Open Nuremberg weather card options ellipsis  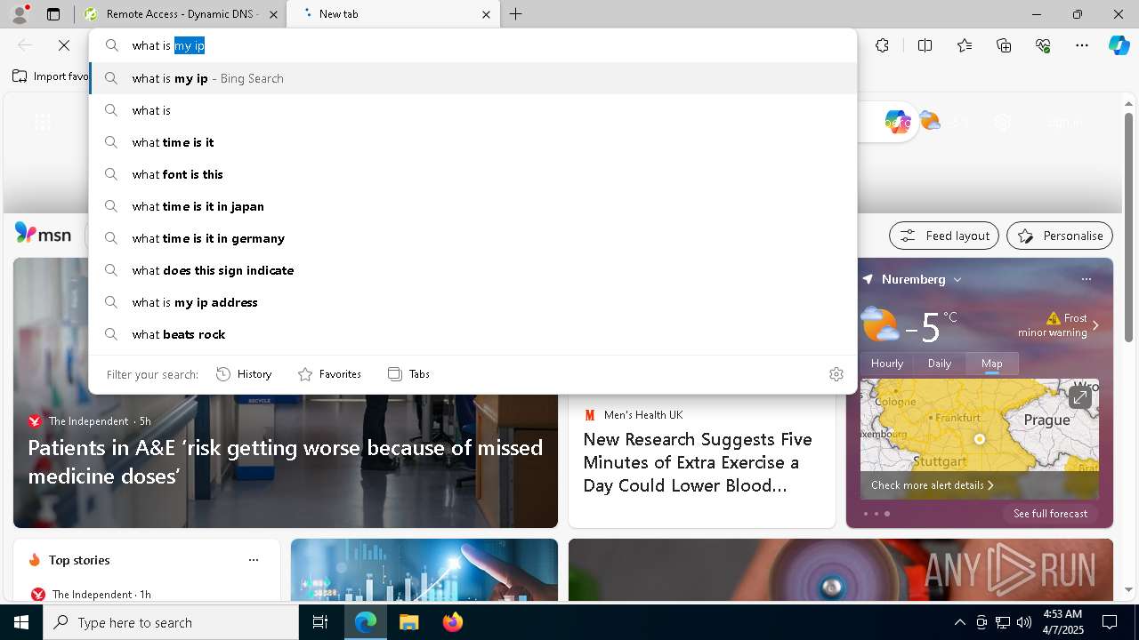(x=1086, y=279)
